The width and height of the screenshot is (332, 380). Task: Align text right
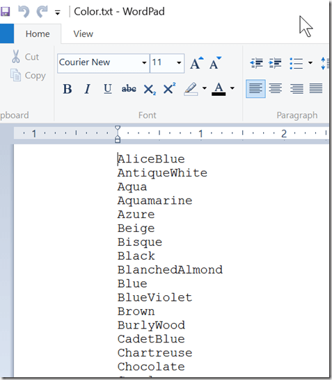297,89
